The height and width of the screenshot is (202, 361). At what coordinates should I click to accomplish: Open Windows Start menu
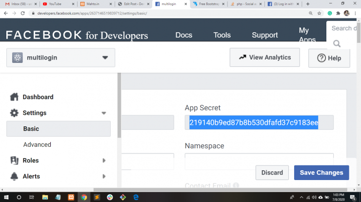click(6, 198)
